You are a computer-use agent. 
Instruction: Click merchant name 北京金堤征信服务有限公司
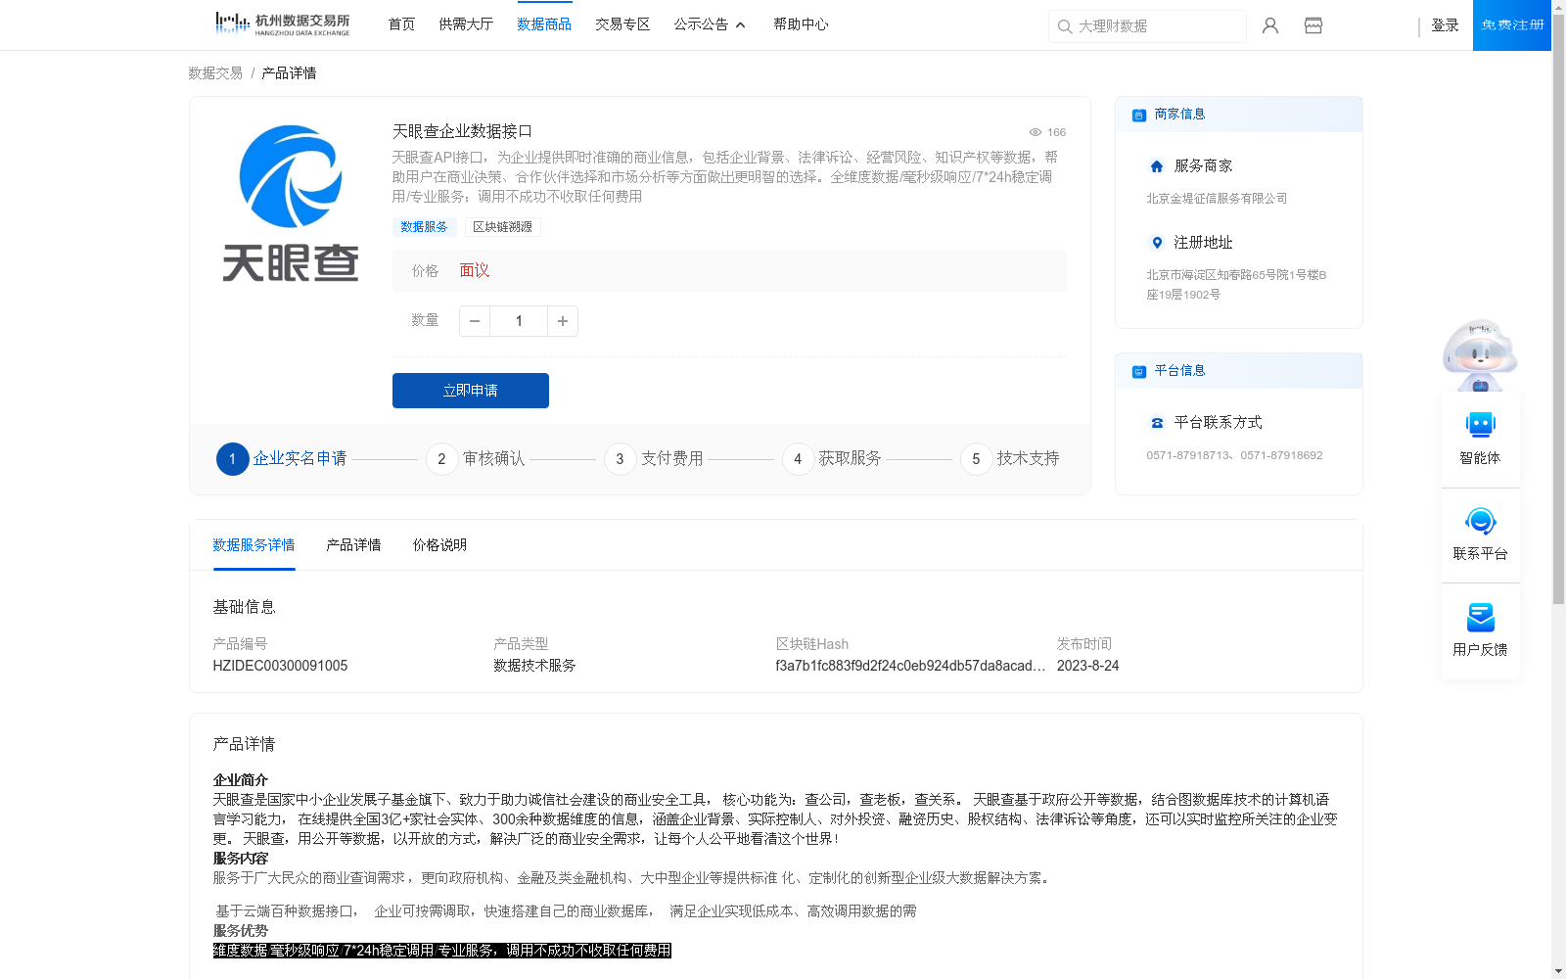[1217, 199]
